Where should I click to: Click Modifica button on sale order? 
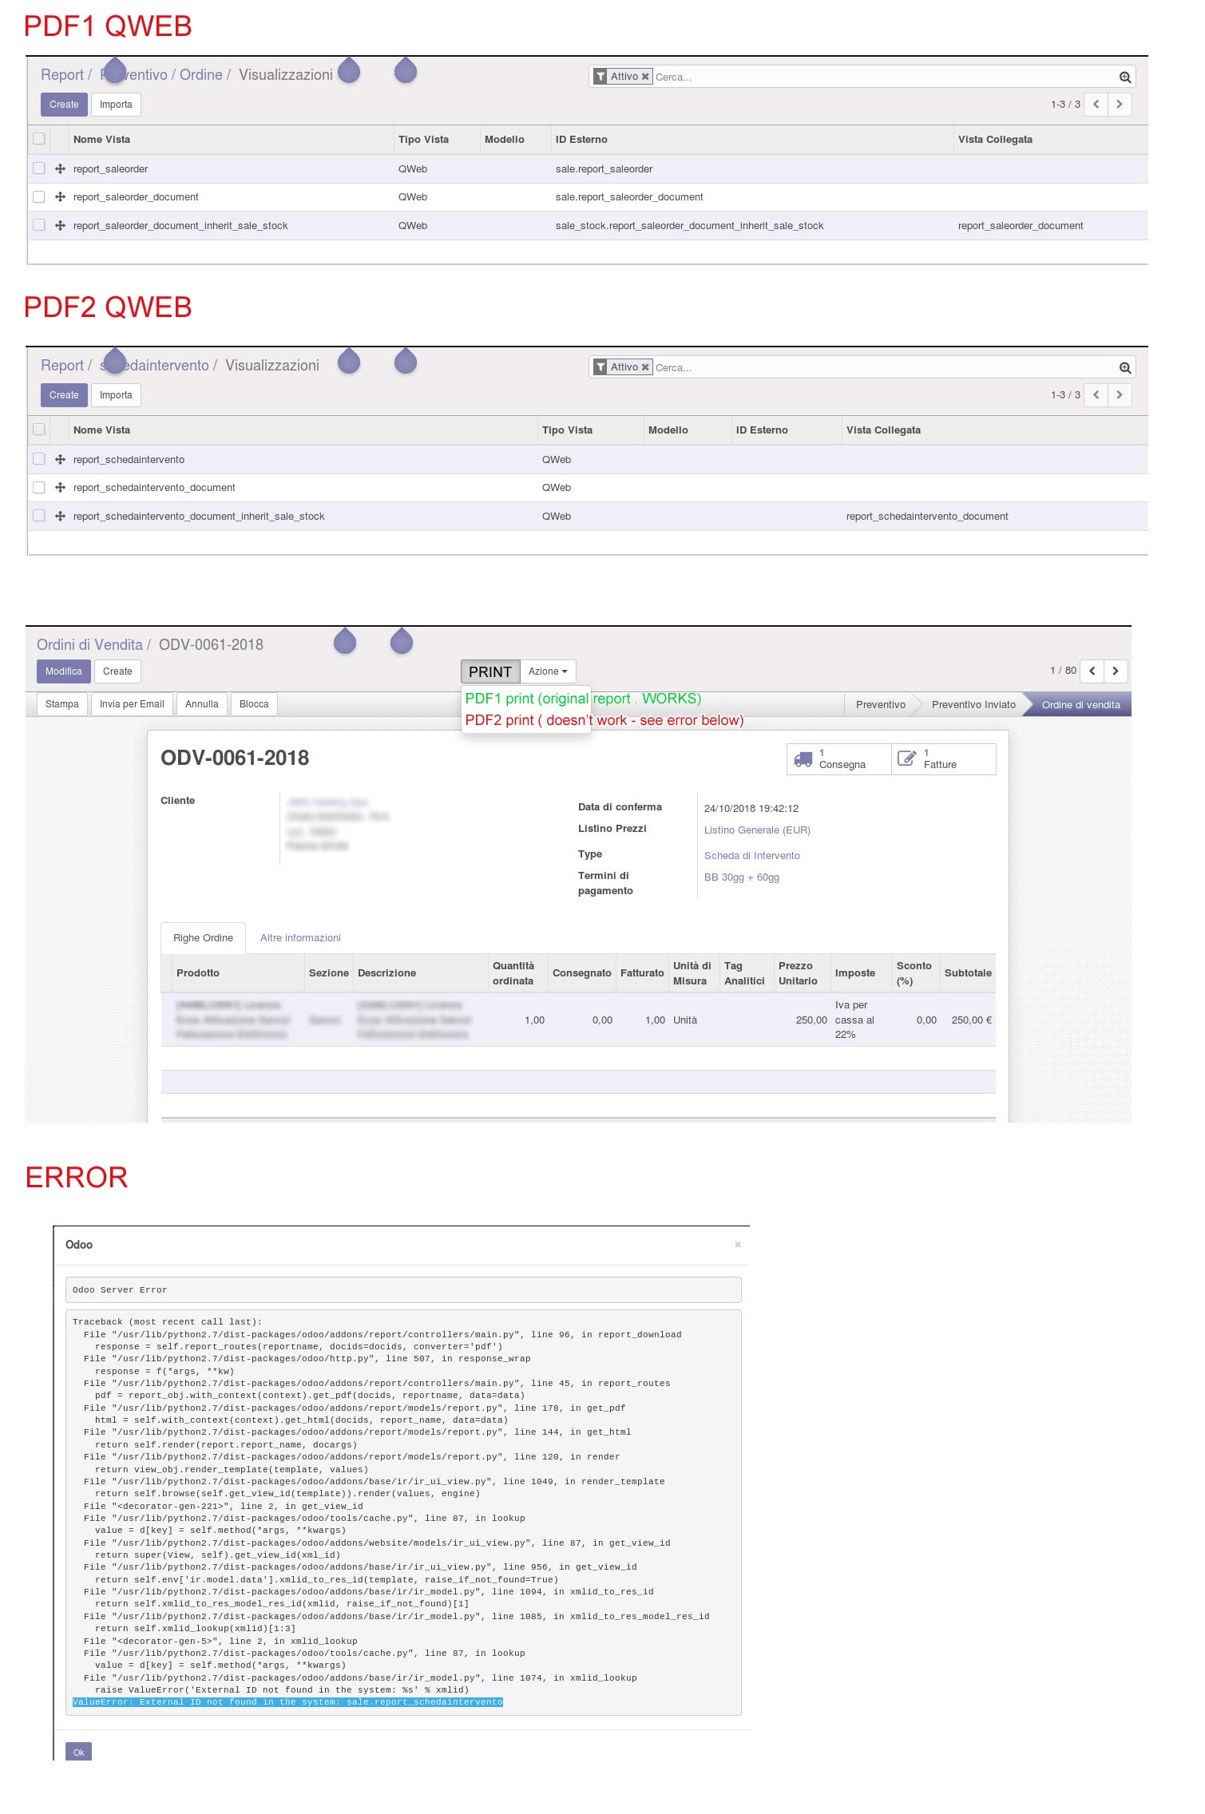(x=63, y=671)
